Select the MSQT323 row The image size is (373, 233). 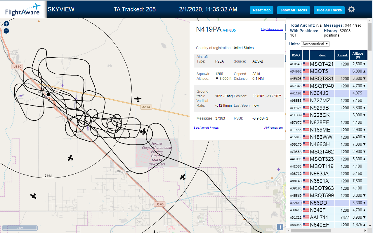328,159
